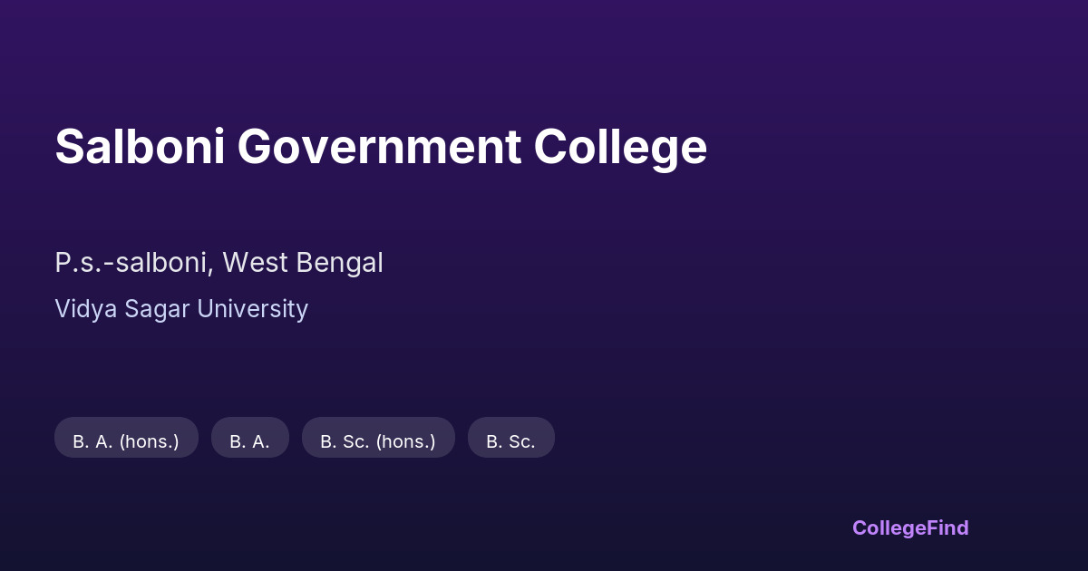
Task: Select the plain B. A. course tag
Action: (249, 441)
